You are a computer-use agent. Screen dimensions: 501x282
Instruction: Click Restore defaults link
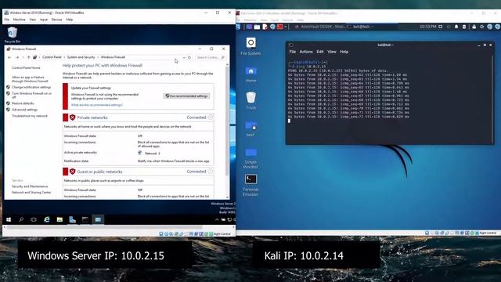click(23, 103)
